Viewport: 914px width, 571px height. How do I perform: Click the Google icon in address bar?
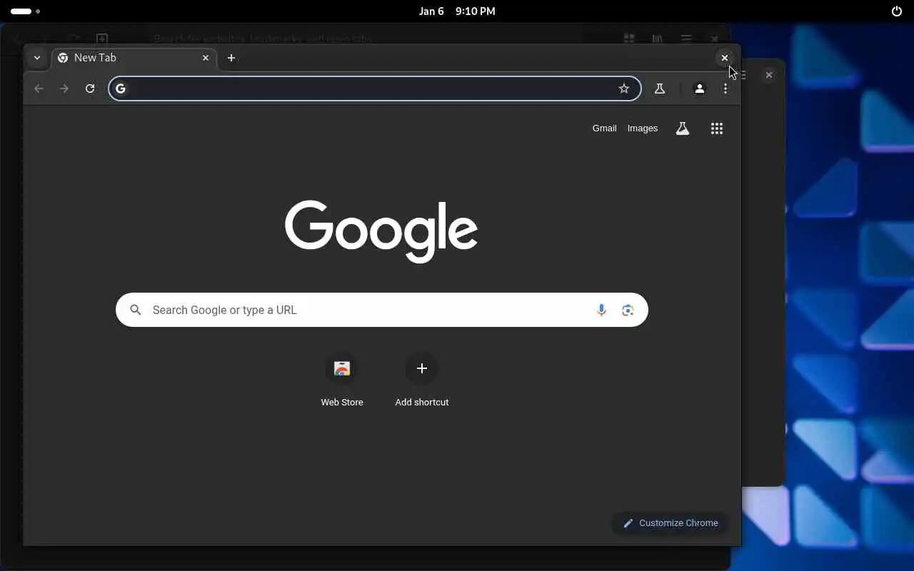[x=121, y=89]
